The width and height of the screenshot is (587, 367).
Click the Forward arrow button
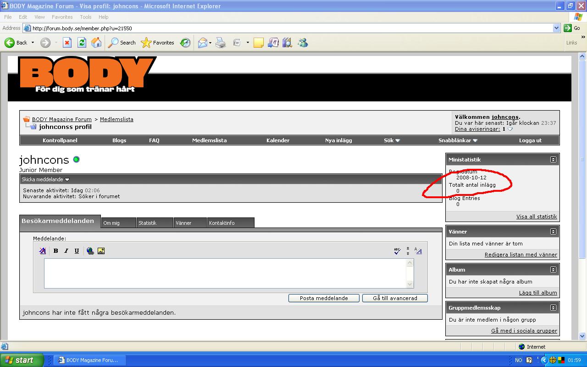[45, 43]
